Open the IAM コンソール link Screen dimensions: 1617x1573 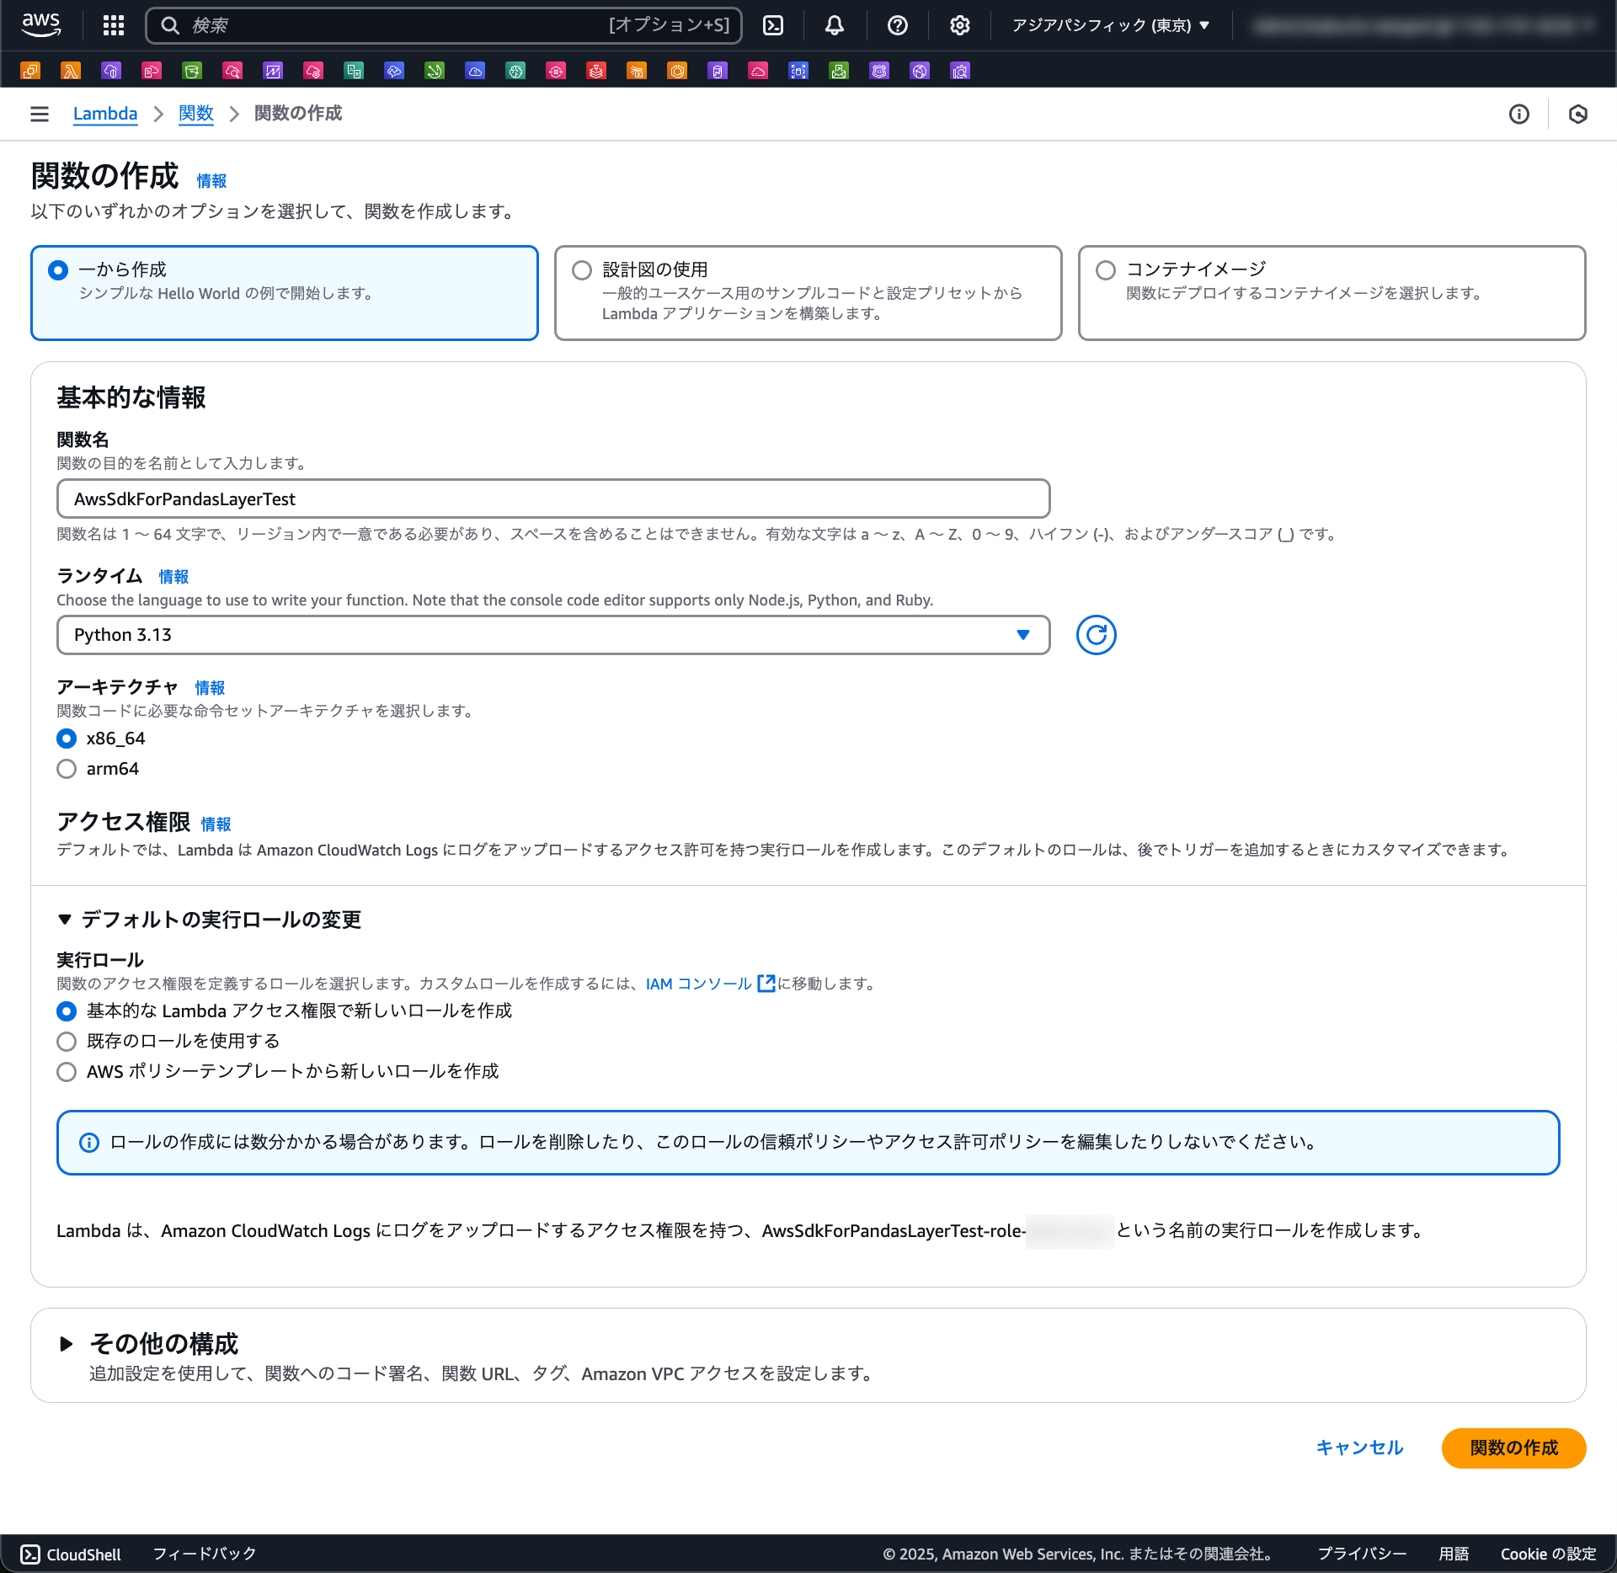[x=698, y=984]
